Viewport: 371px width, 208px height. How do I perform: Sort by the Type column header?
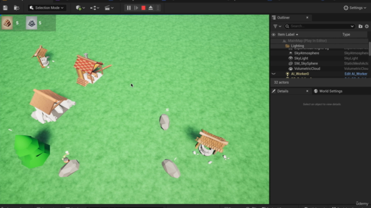(346, 35)
